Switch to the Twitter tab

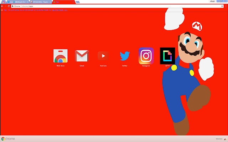tap(17, 2)
